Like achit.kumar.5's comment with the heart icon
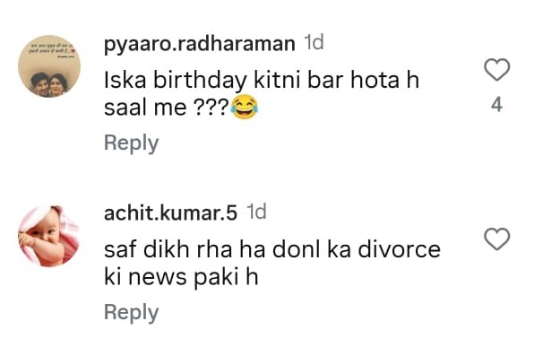Image resolution: width=543 pixels, height=347 pixels. point(496,239)
